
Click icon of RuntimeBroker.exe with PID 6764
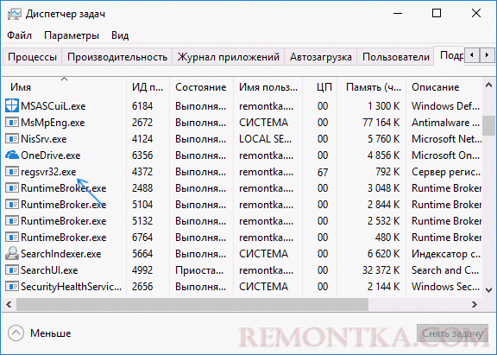point(12,238)
